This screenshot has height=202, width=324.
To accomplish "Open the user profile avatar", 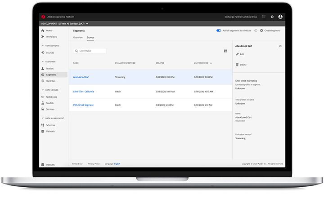I will tap(280, 17).
